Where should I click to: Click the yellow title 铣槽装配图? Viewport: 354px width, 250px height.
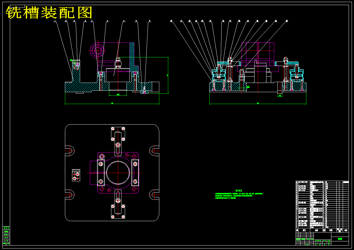[49, 12]
